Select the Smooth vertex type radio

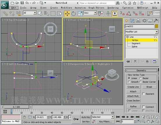(129, 82)
